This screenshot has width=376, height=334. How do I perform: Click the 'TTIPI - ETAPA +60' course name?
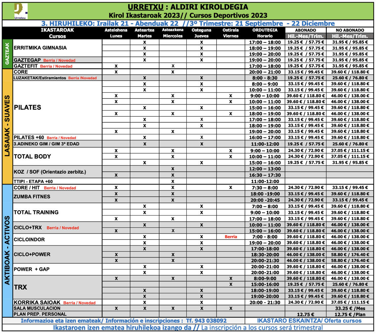(x=33, y=181)
